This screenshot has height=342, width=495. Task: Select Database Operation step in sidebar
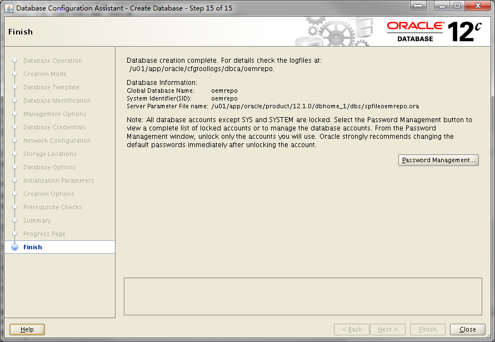(x=52, y=61)
